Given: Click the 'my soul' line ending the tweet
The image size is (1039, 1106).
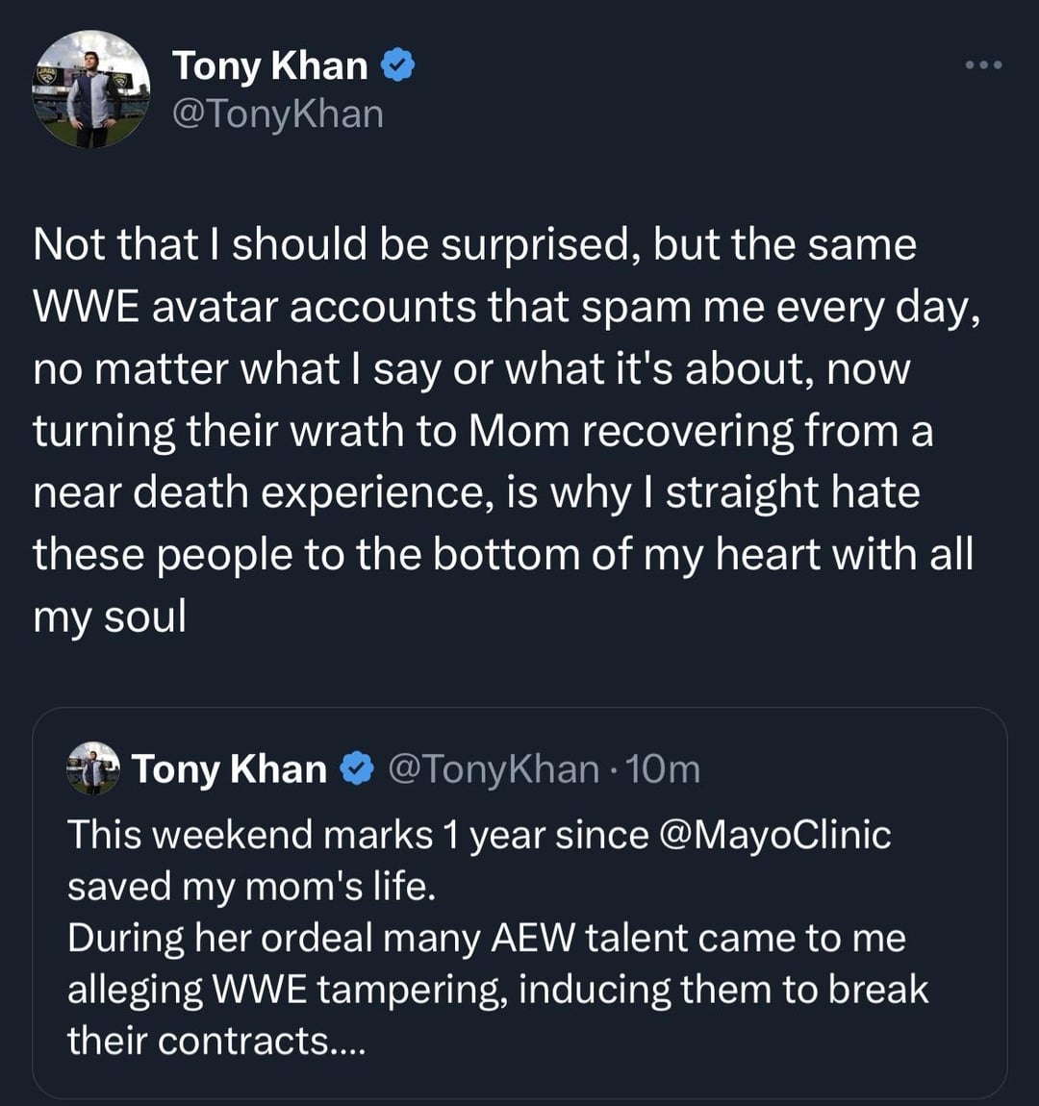Looking at the screenshot, I should (x=109, y=616).
